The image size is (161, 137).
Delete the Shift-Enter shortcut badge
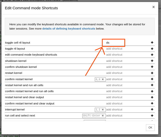[x=103, y=116]
